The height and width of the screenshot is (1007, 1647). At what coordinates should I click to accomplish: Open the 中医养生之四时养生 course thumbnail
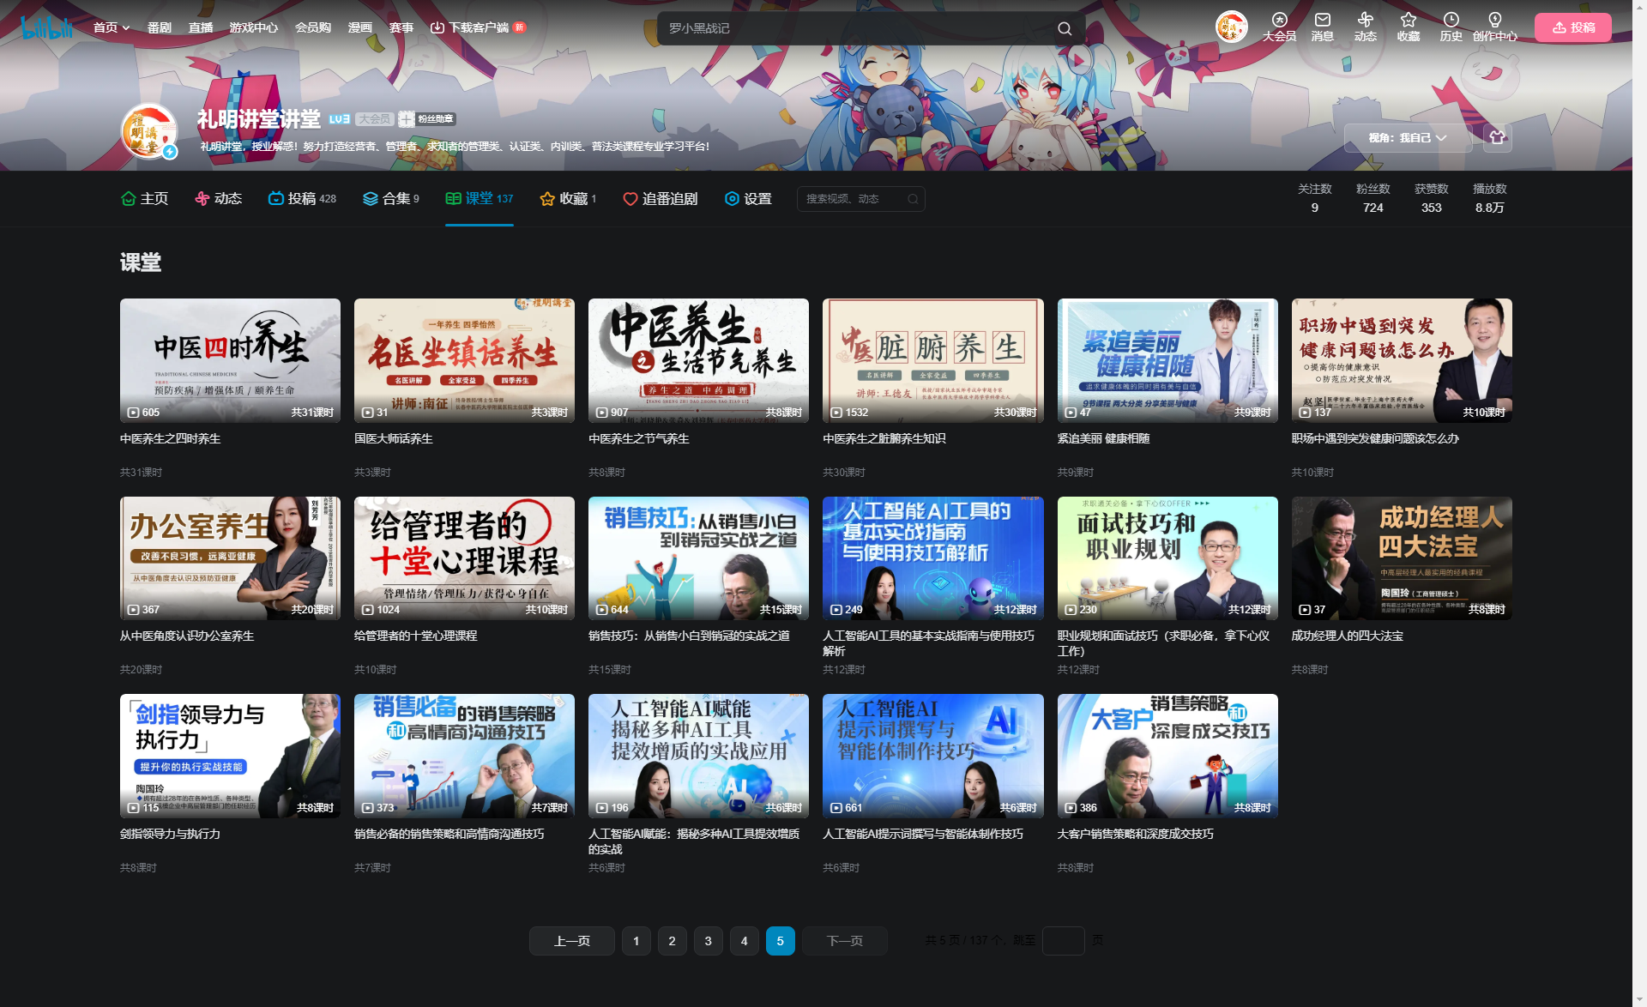click(x=229, y=360)
